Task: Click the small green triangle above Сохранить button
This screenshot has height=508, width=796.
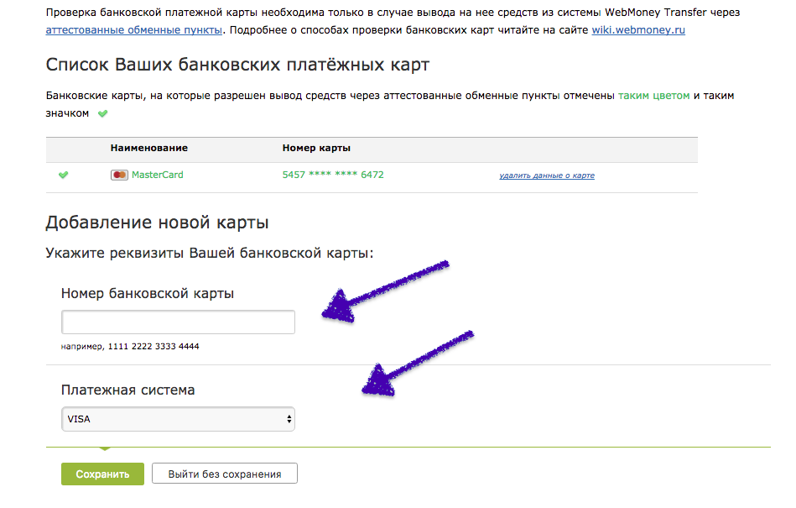Action: (105, 449)
